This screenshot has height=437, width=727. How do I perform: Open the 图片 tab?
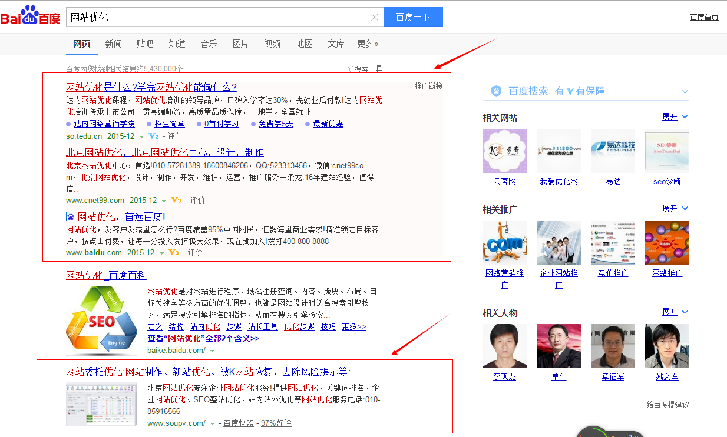(240, 44)
